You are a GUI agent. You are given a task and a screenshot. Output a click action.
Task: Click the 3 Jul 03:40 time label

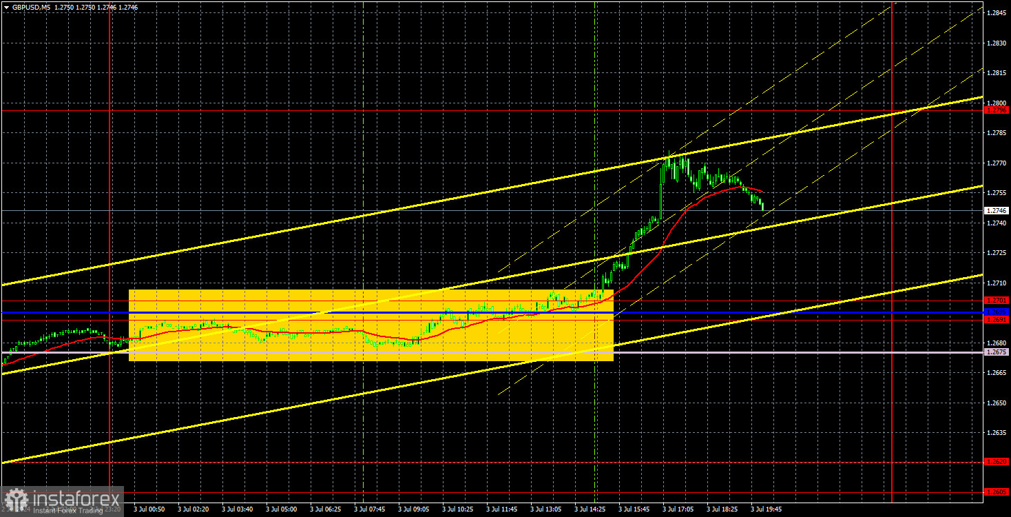tap(238, 509)
